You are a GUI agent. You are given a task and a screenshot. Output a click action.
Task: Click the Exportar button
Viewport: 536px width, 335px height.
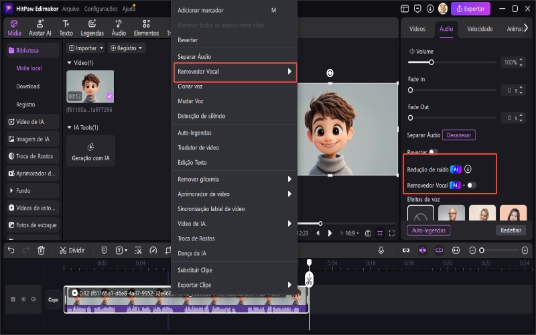point(470,9)
